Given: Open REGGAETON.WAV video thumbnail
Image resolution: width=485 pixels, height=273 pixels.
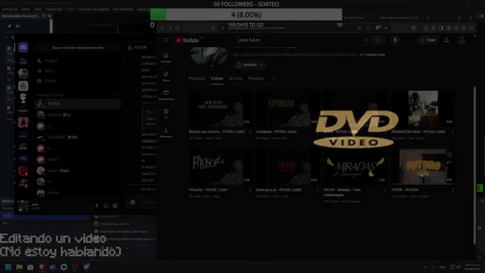Looking at the screenshot, I should [x=423, y=108].
